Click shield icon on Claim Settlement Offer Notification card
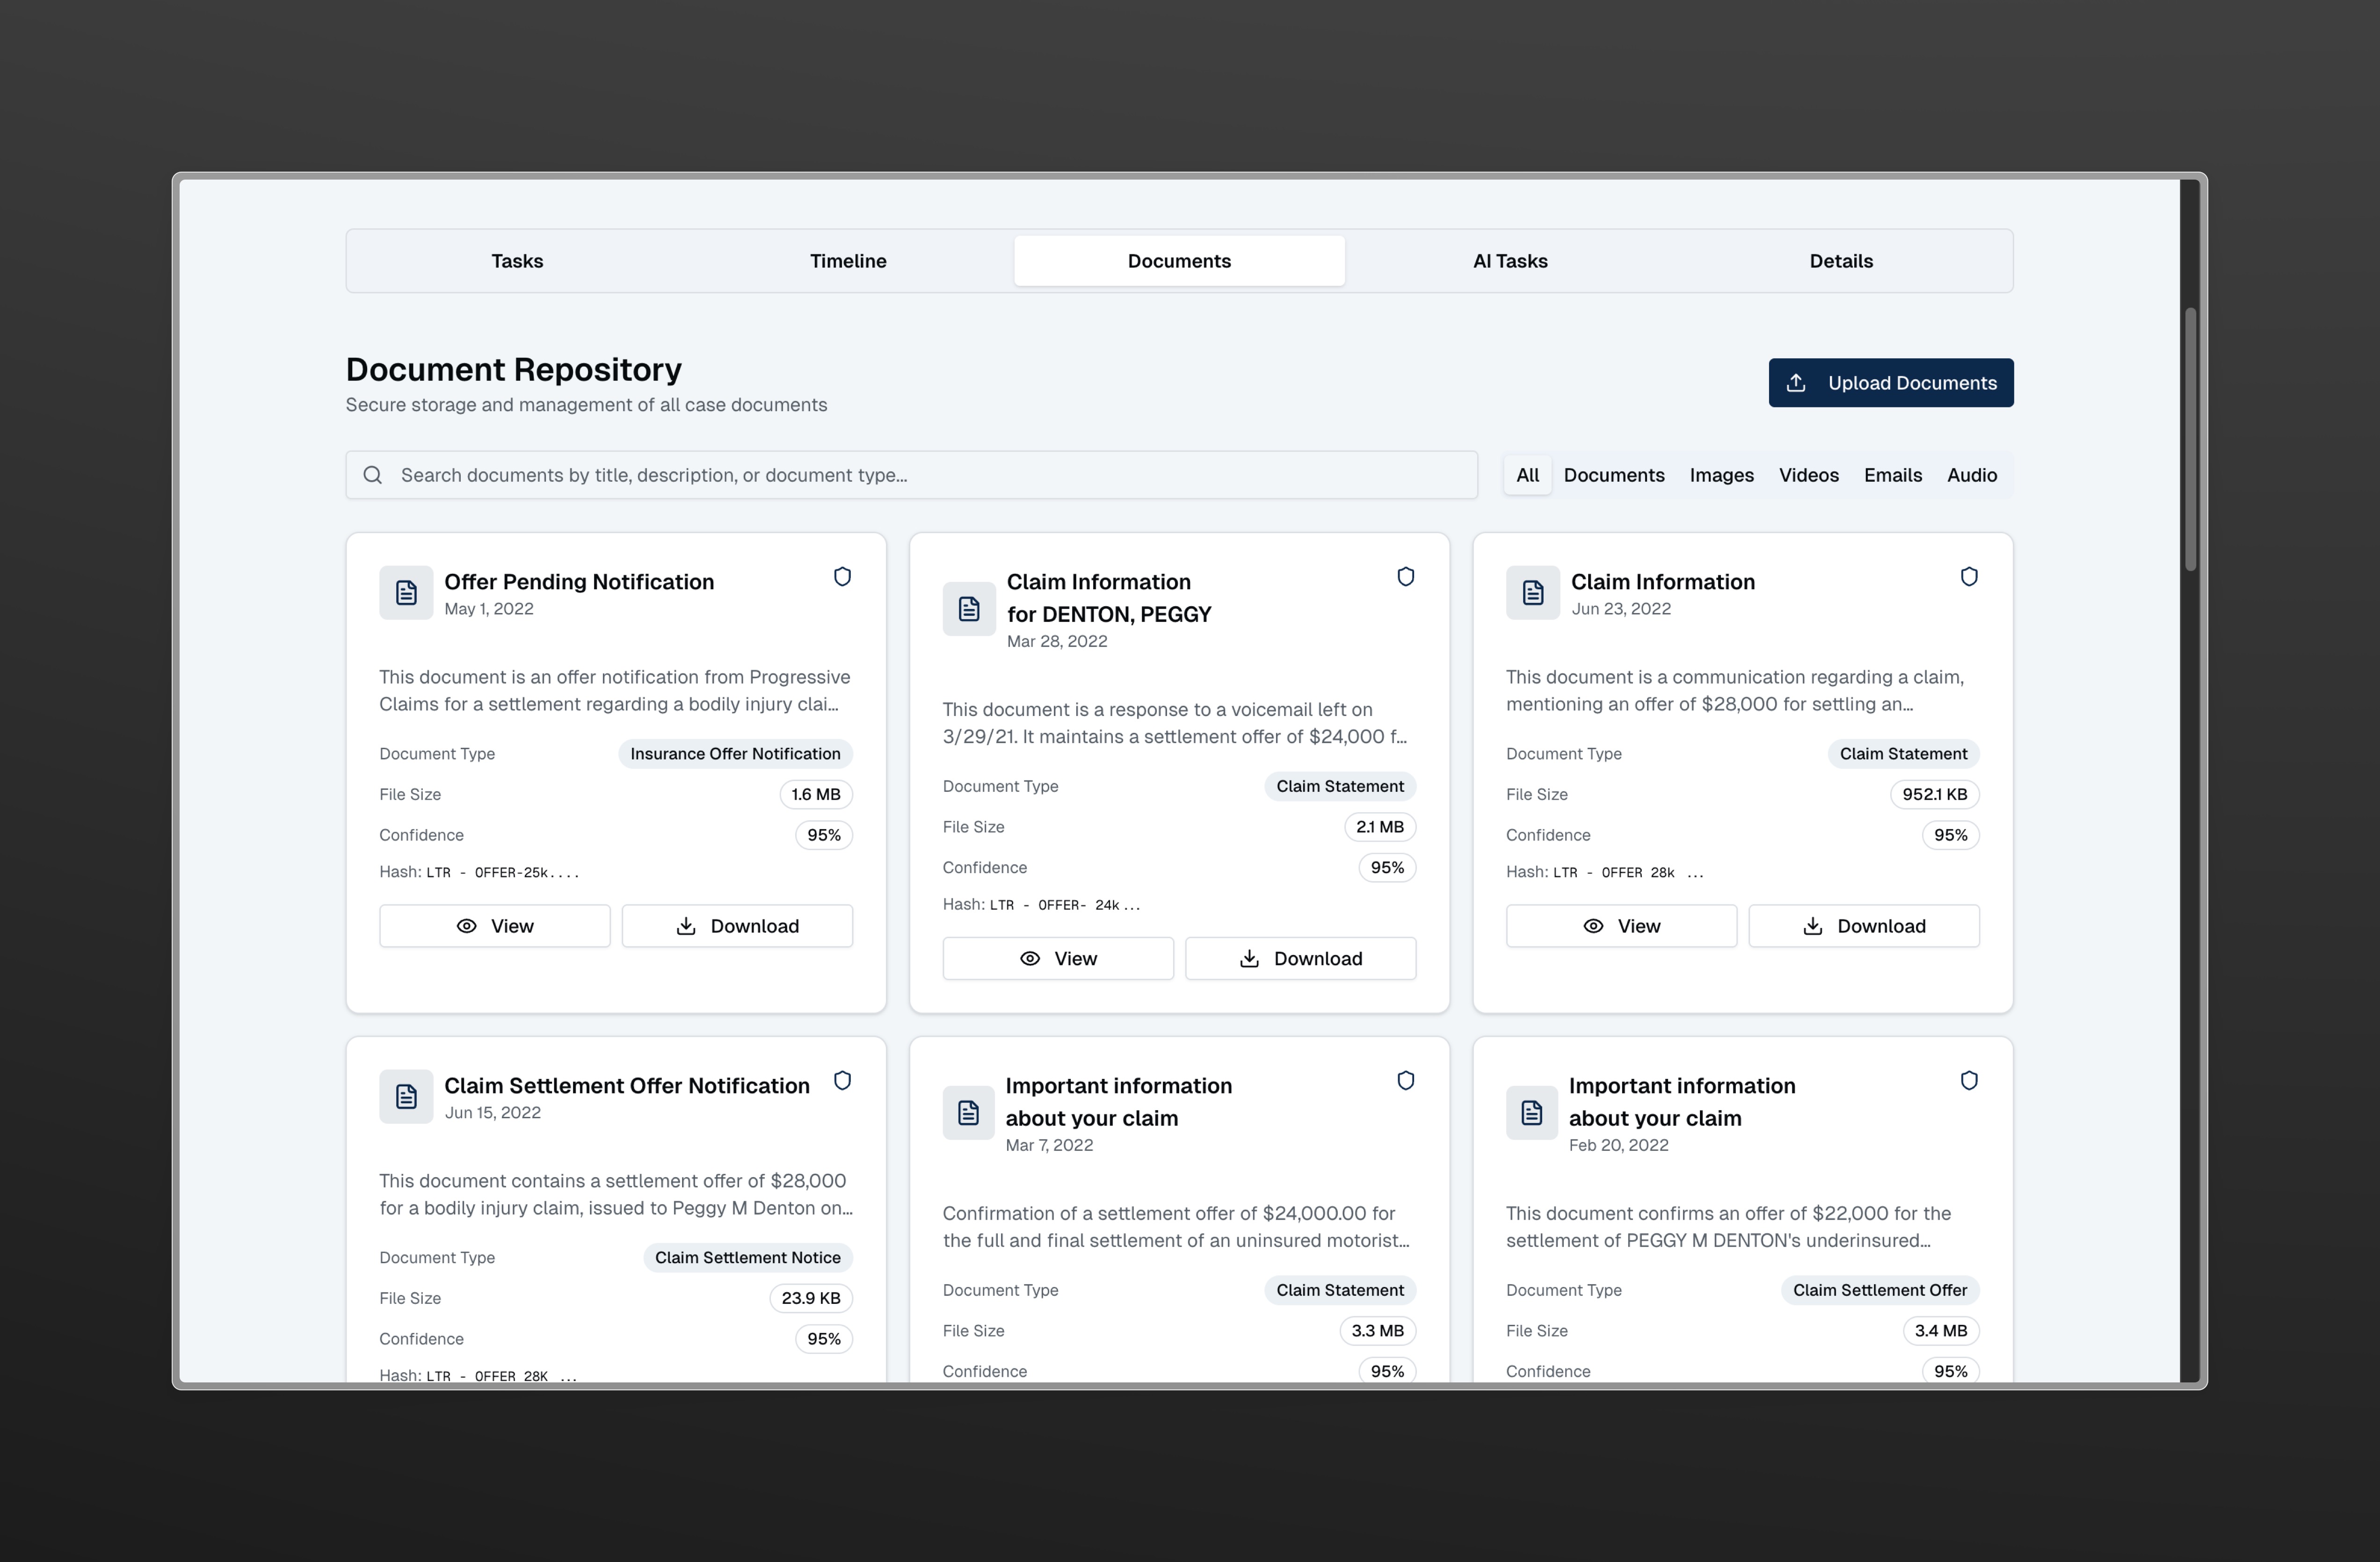 842,1081
